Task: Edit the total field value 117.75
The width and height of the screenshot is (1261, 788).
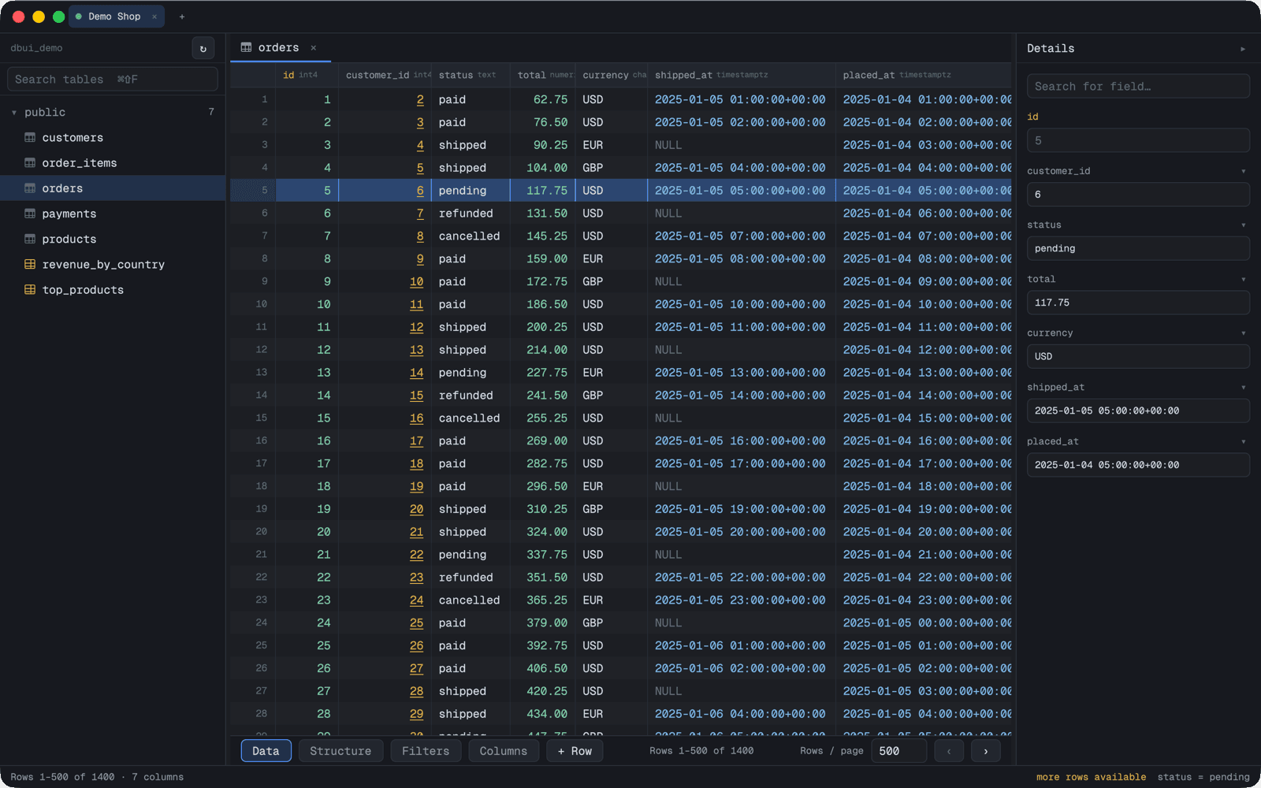Action: click(1138, 303)
